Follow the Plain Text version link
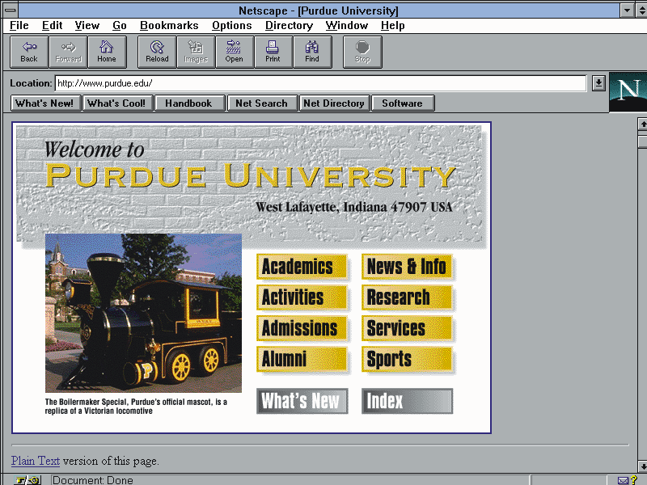Image resolution: width=647 pixels, height=485 pixels. point(36,461)
